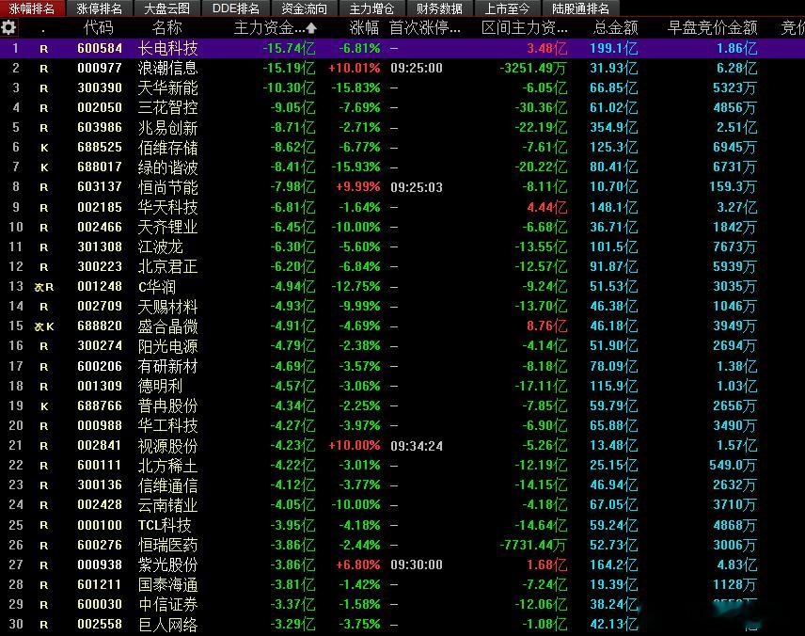Switch to 涨停排名 tab
Image resolution: width=805 pixels, height=636 pixels.
pyautogui.click(x=99, y=8)
